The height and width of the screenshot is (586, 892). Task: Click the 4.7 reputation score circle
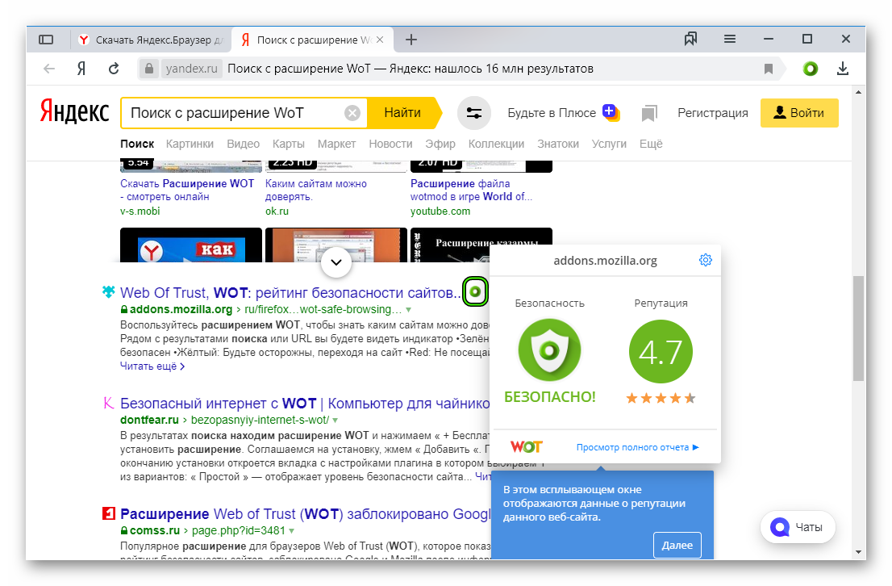click(661, 351)
